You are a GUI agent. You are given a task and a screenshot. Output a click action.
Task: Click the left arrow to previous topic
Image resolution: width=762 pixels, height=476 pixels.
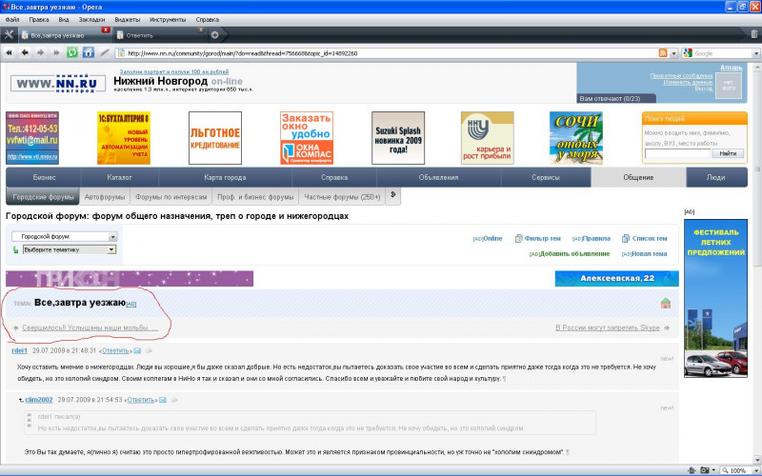(16, 327)
